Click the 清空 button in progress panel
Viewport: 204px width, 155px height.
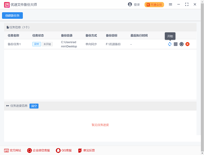[34, 106]
